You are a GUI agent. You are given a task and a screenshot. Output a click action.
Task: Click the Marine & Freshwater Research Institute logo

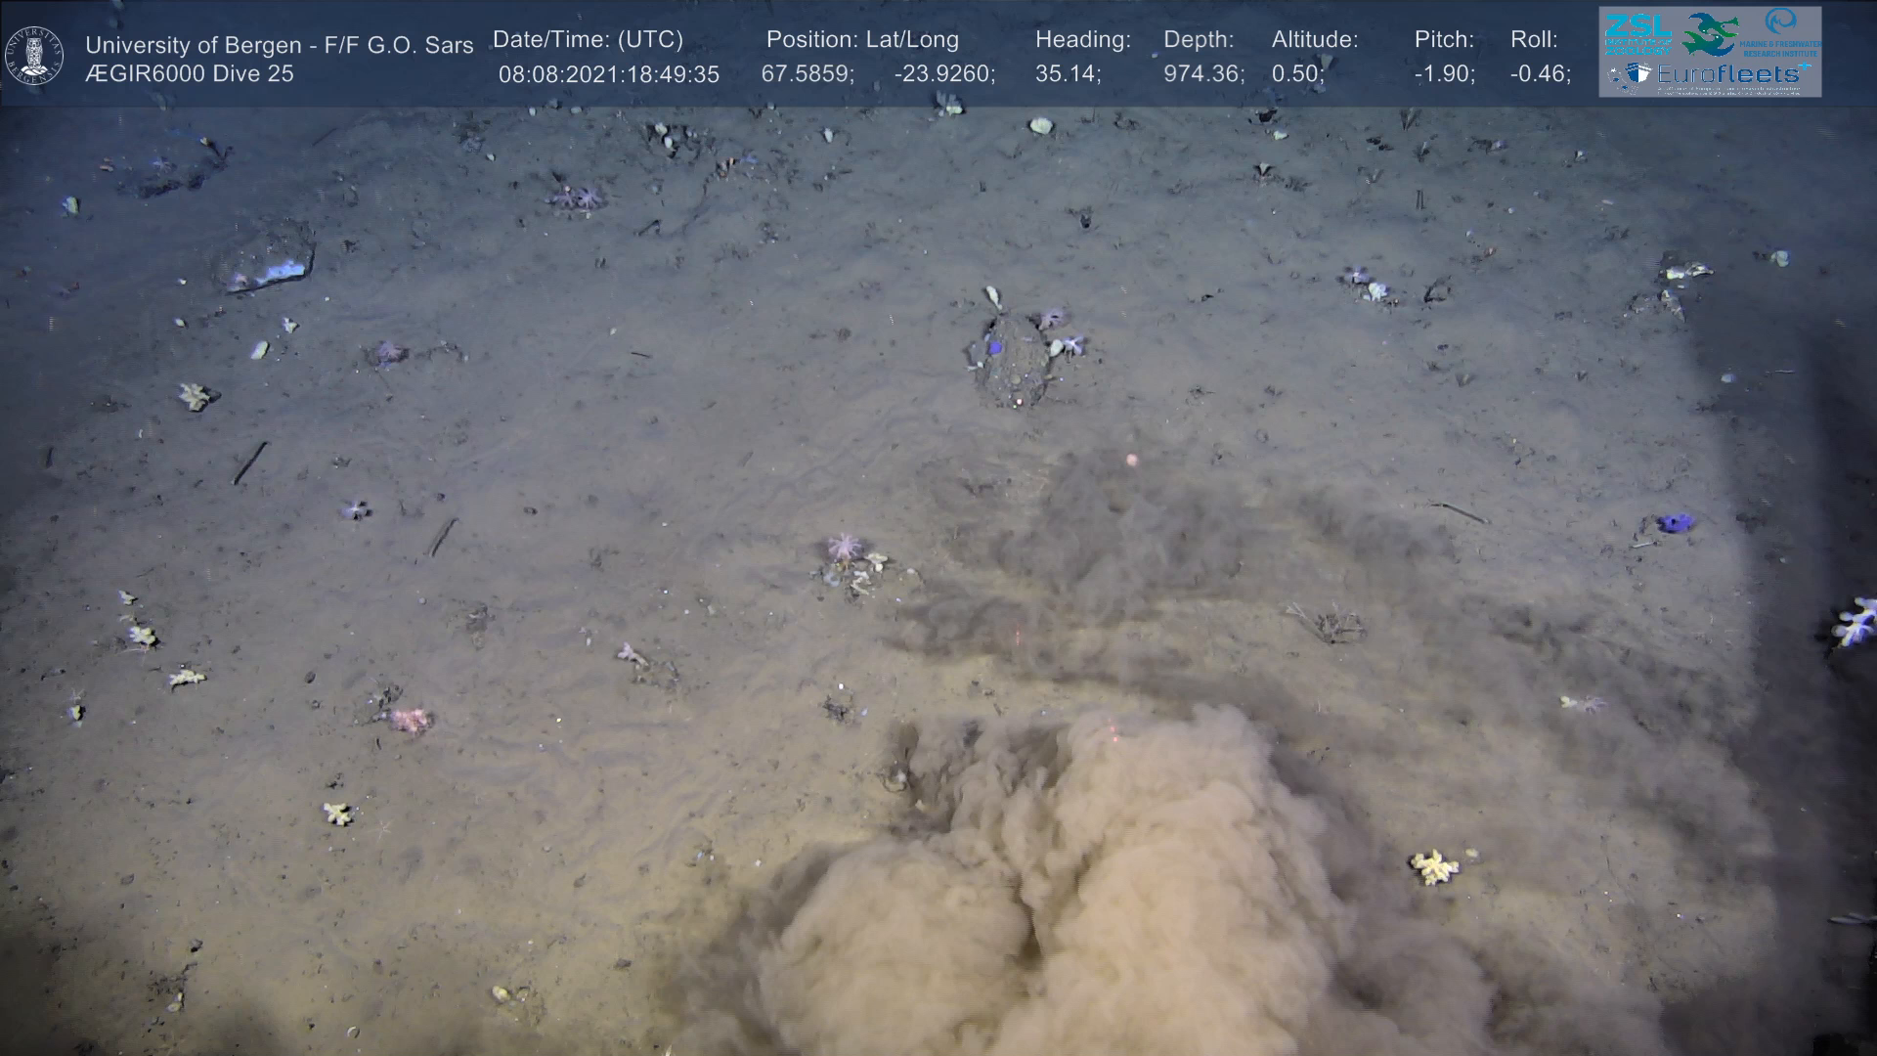(x=1779, y=33)
